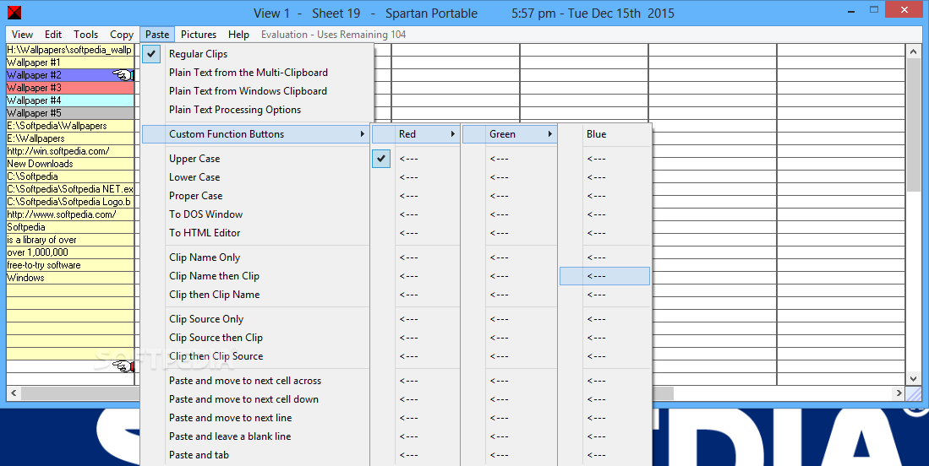
Task: Click highlighted arrow in Blue column for Clip Name then Clip
Action: (605, 276)
